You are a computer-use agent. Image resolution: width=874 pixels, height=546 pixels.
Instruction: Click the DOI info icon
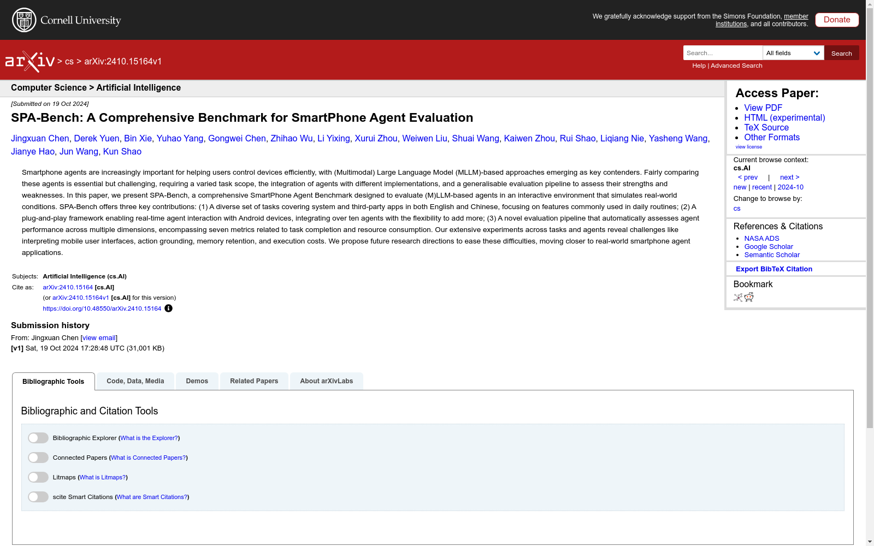168,308
